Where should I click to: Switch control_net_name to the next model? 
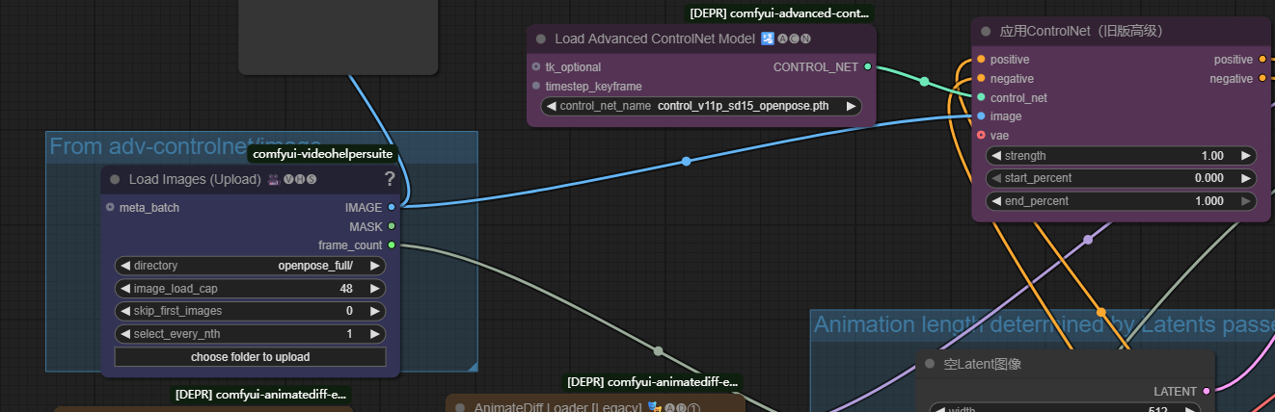(851, 106)
